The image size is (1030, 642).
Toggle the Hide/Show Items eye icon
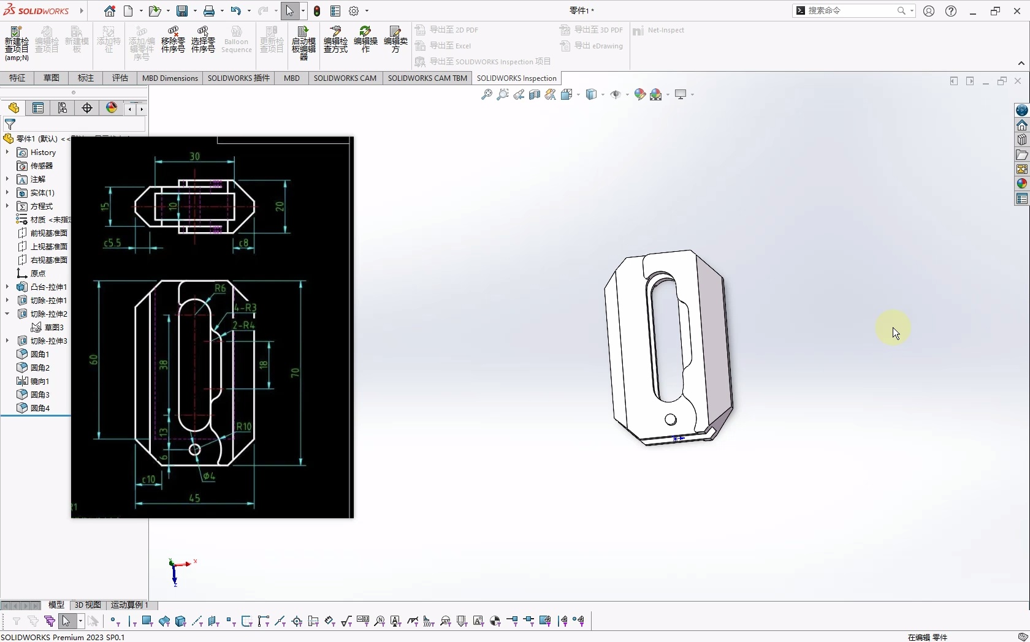coord(616,94)
